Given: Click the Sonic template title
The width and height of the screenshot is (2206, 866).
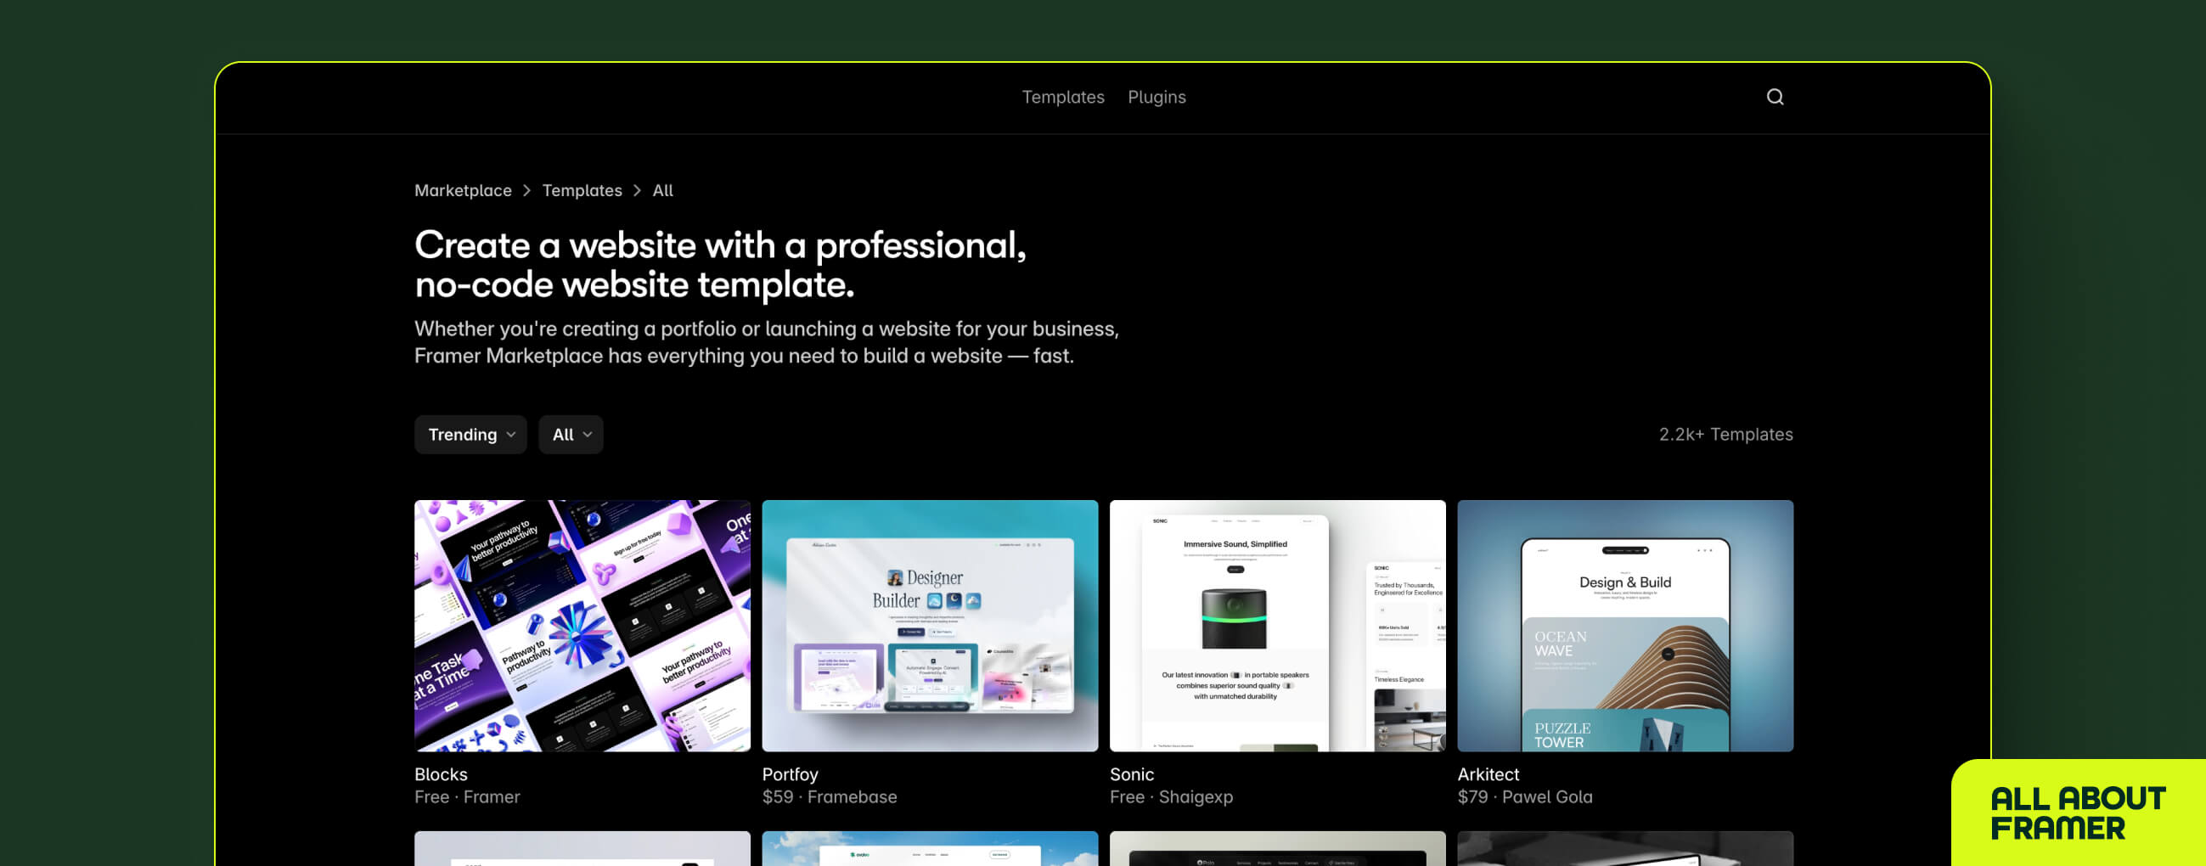Looking at the screenshot, I should (1131, 774).
